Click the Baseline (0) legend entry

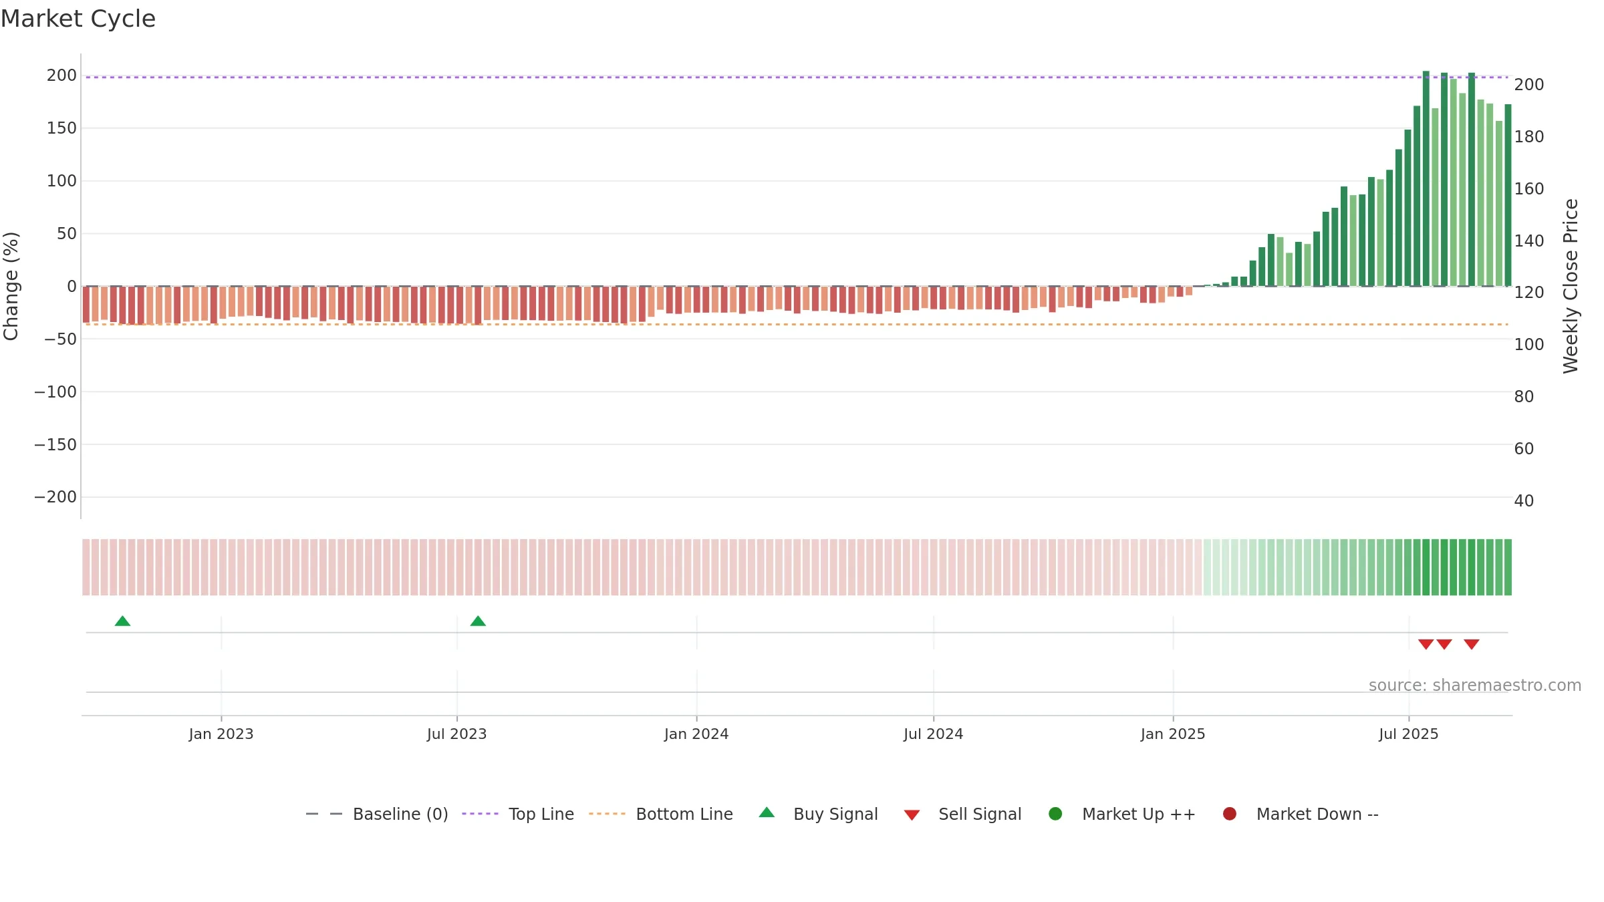tap(377, 814)
